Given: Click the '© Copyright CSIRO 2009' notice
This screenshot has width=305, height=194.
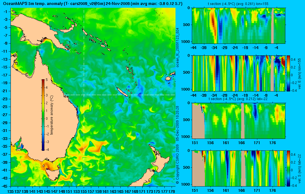Looking at the screenshot, I should pyautogui.click(x=177, y=164).
